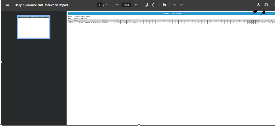Image resolution: width=275 pixels, height=126 pixels.
Task: Click the Daily Allowance and Deduction Report title
Action: [x=41, y=5]
